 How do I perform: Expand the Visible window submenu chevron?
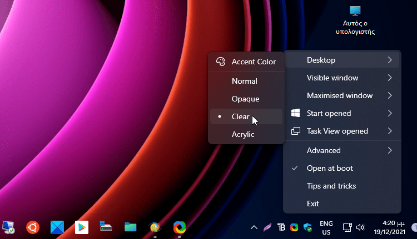tap(390, 78)
